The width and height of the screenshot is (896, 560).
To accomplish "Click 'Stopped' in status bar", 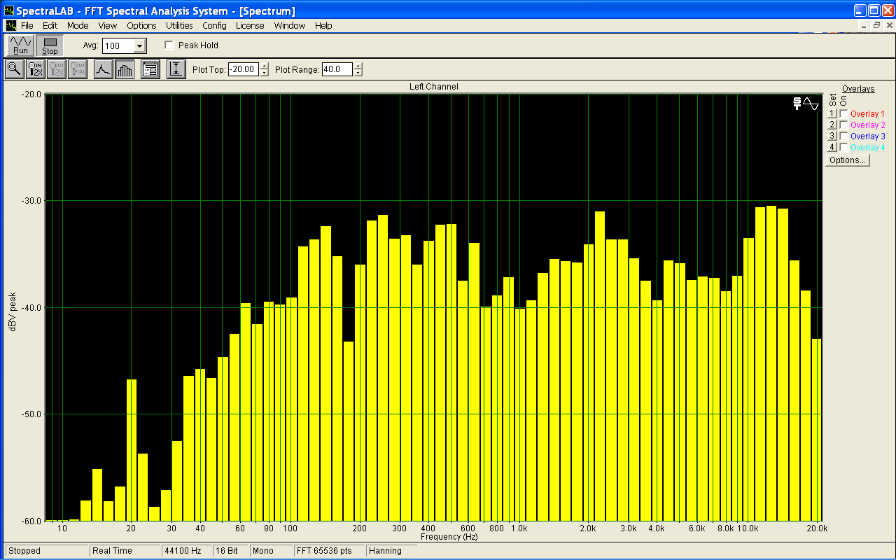I will (x=47, y=551).
